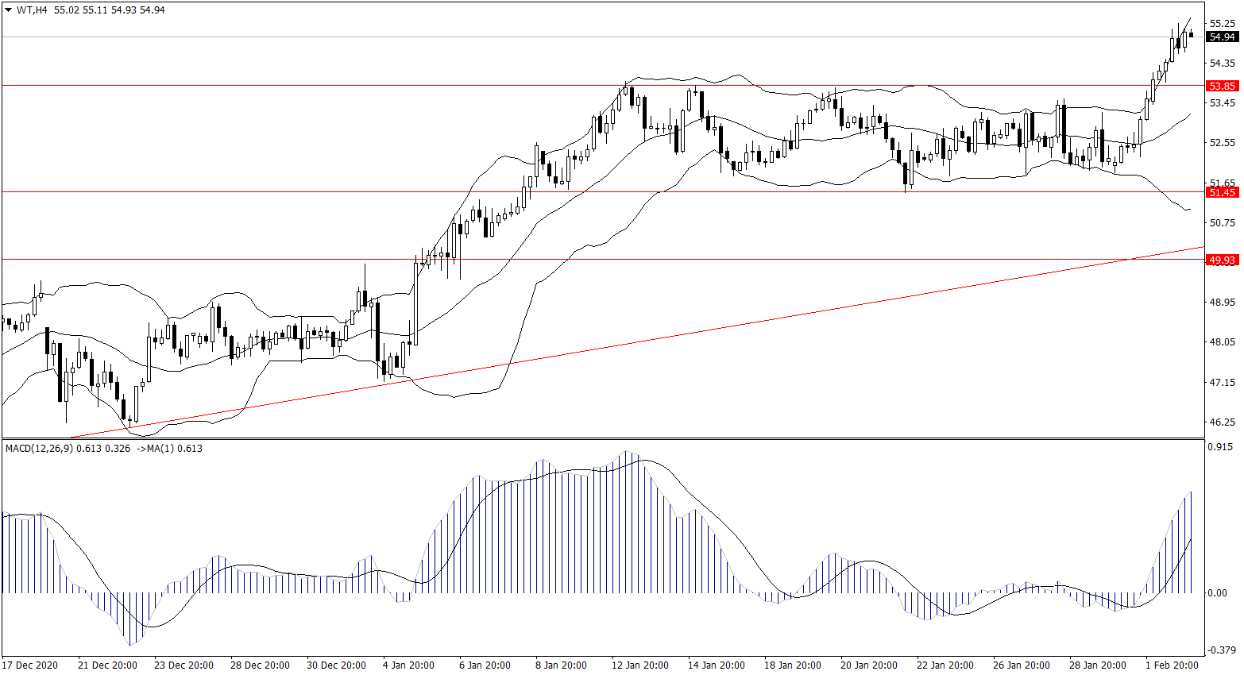Click the 46.25 price scale label
The height and width of the screenshot is (675, 1244).
1222,422
